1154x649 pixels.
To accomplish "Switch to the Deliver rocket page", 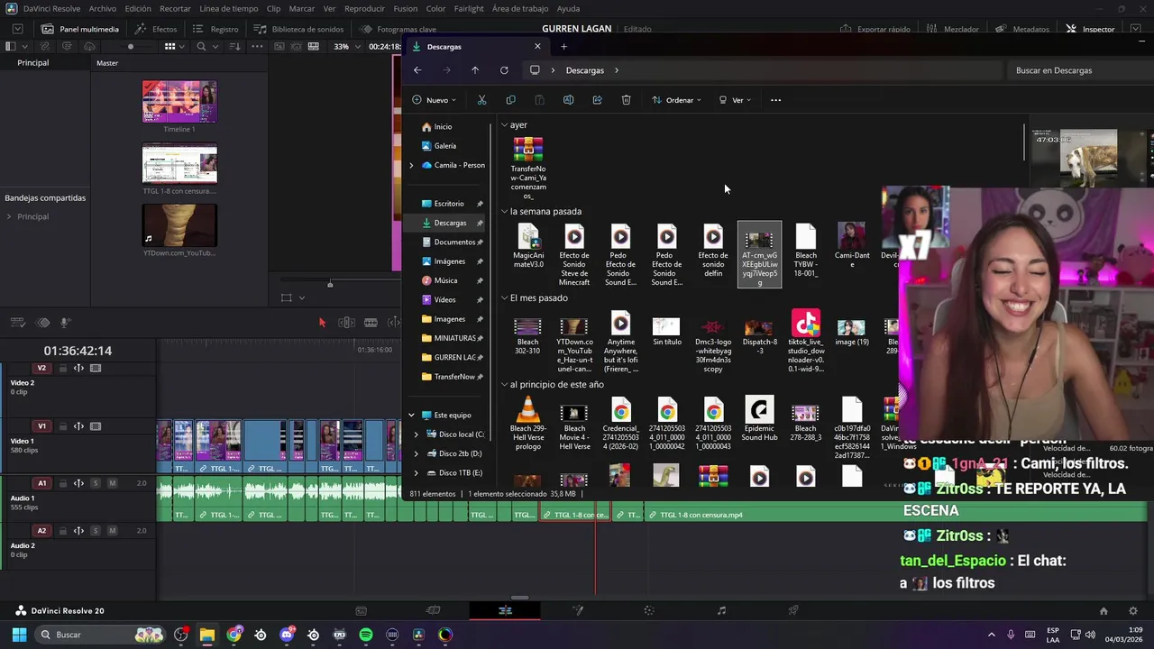I will 793,610.
